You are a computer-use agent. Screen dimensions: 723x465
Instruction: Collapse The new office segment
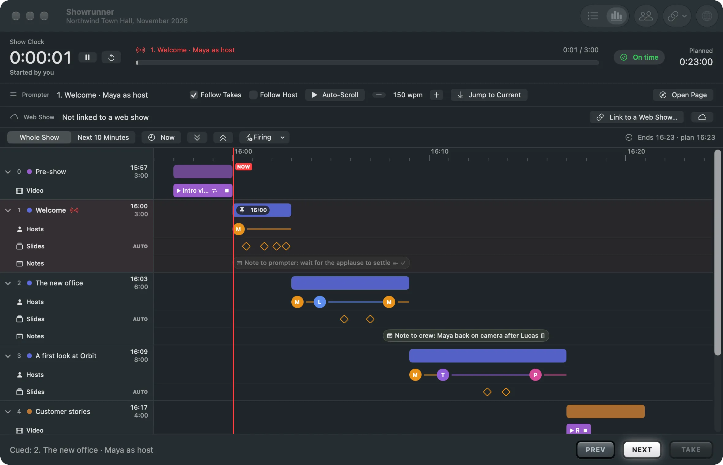(x=8, y=283)
